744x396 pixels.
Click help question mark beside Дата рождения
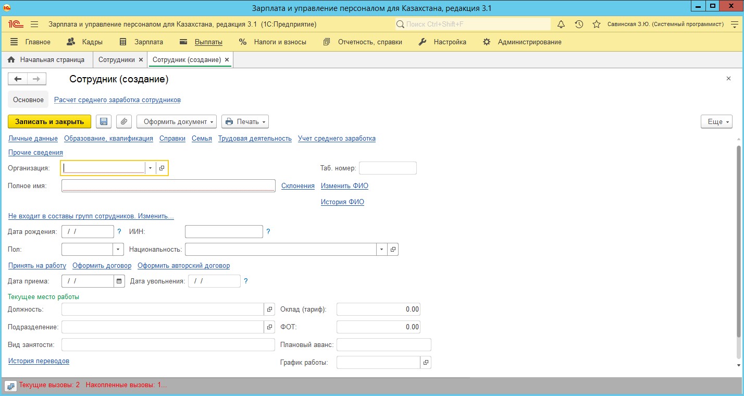[119, 232]
